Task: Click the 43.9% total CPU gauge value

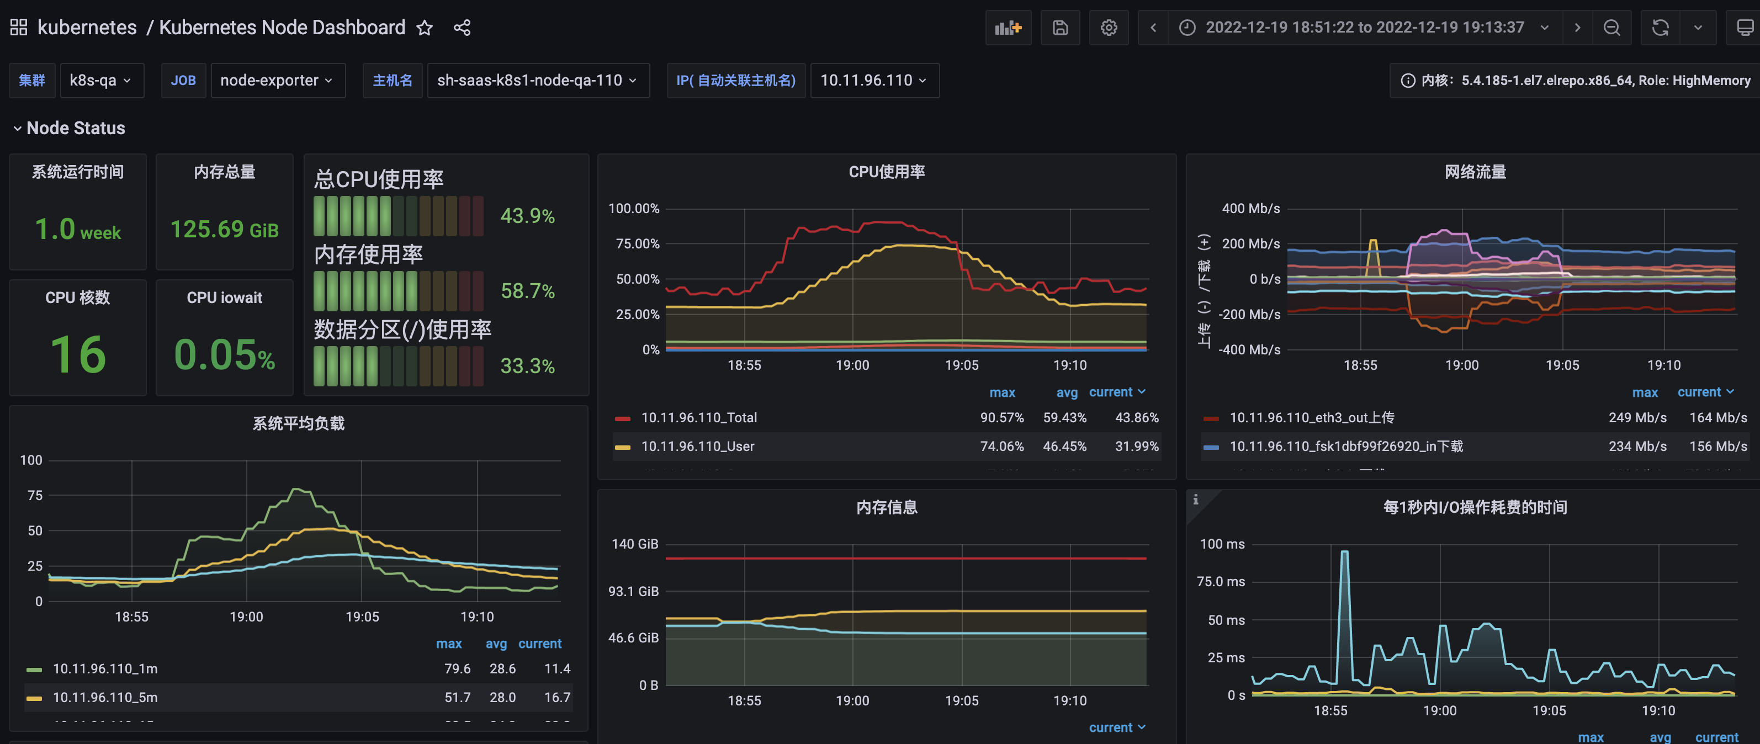Action: point(527,216)
